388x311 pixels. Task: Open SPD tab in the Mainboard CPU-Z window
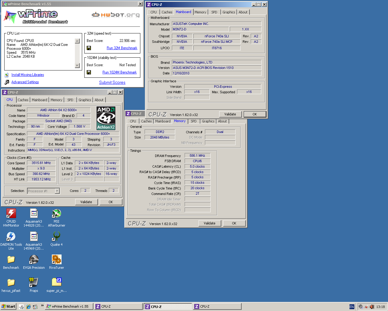point(214,12)
